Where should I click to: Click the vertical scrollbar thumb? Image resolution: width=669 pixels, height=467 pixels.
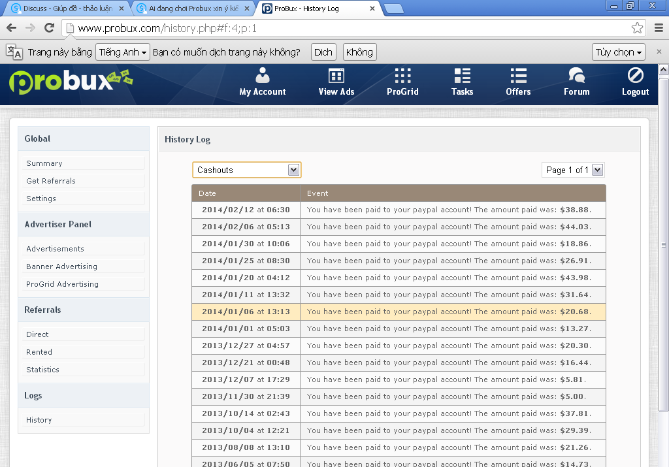click(664, 244)
